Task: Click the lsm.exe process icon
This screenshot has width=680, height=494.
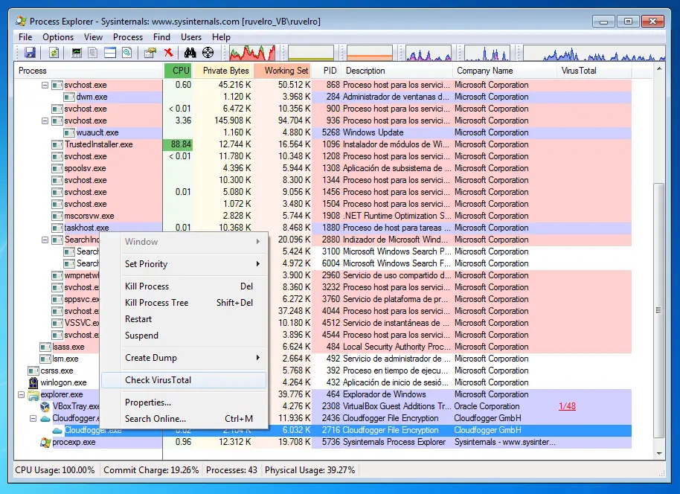Action: [45, 359]
